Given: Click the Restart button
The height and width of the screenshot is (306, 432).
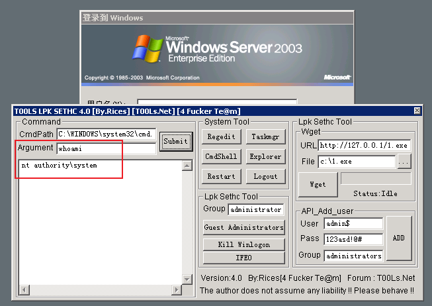Looking at the screenshot, I should click(221, 176).
